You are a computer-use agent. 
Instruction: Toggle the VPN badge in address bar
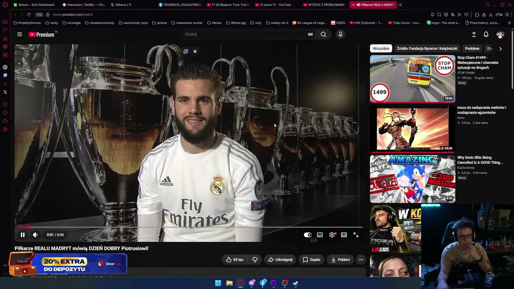click(x=39, y=14)
